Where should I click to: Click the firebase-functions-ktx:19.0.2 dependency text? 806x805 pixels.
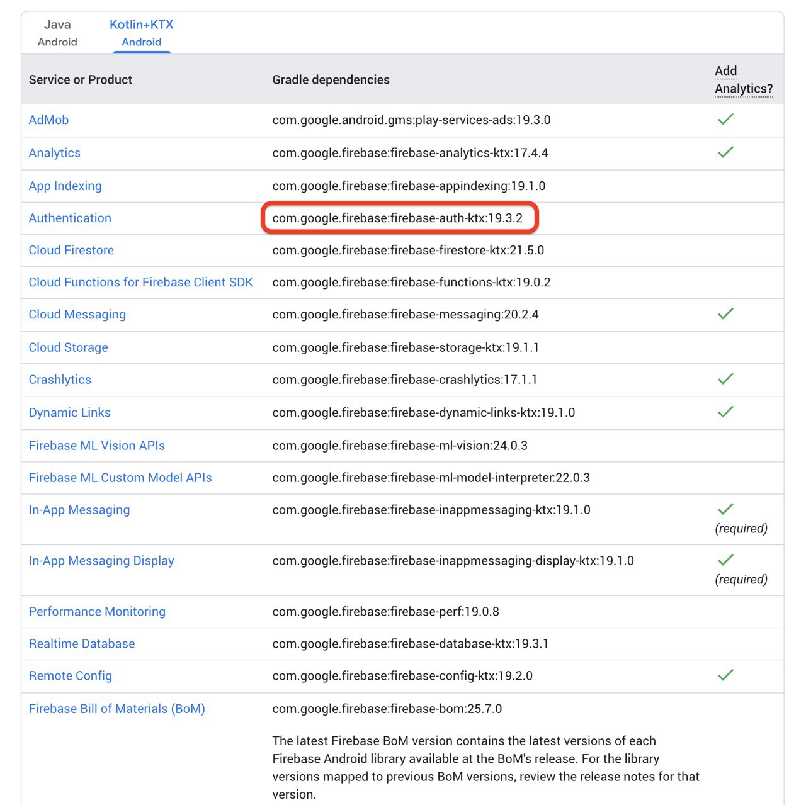[411, 282]
